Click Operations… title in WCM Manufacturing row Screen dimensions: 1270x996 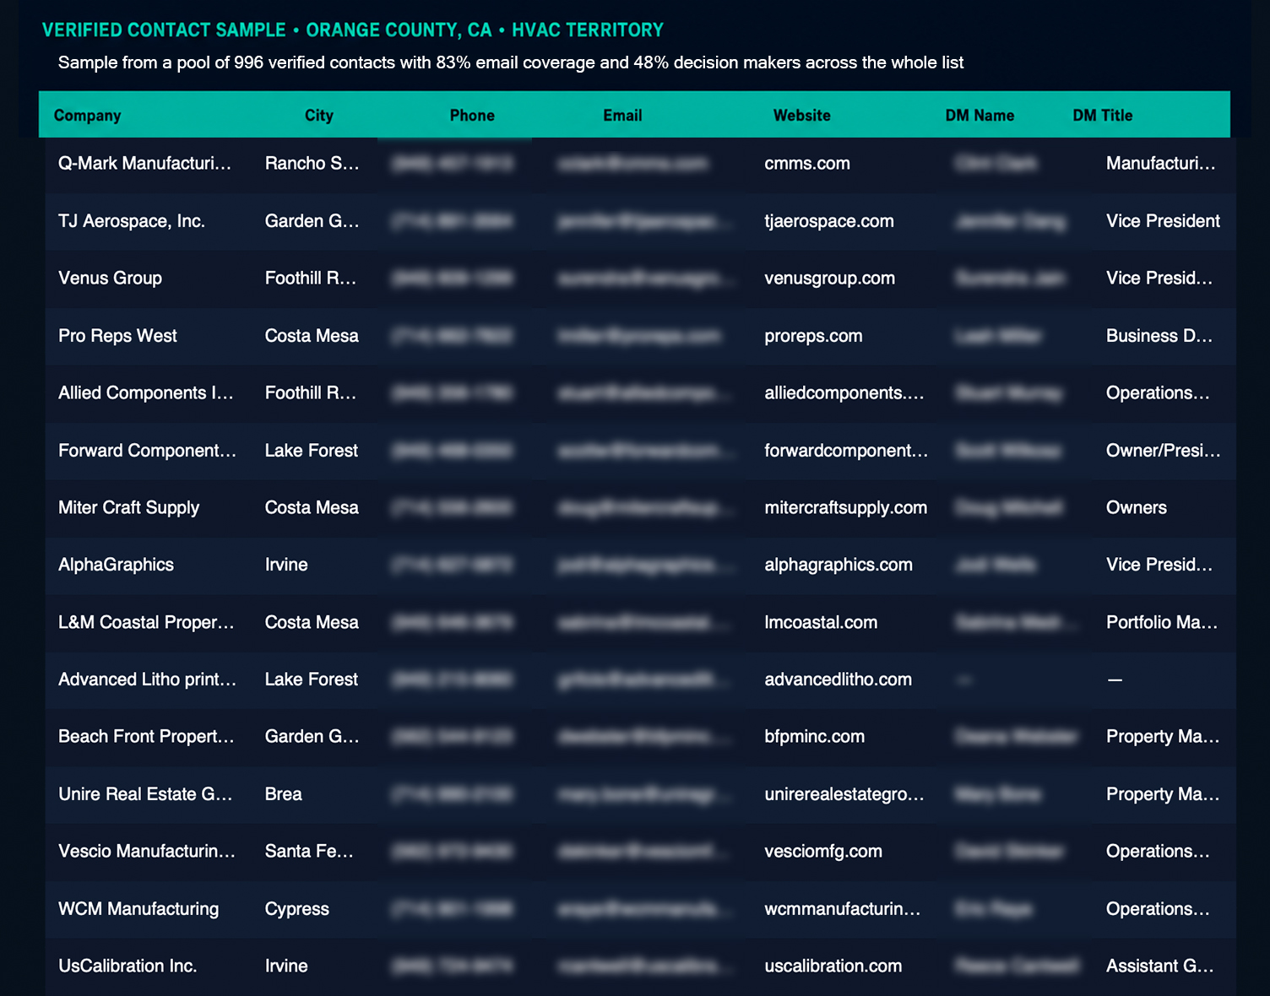coord(1158,909)
